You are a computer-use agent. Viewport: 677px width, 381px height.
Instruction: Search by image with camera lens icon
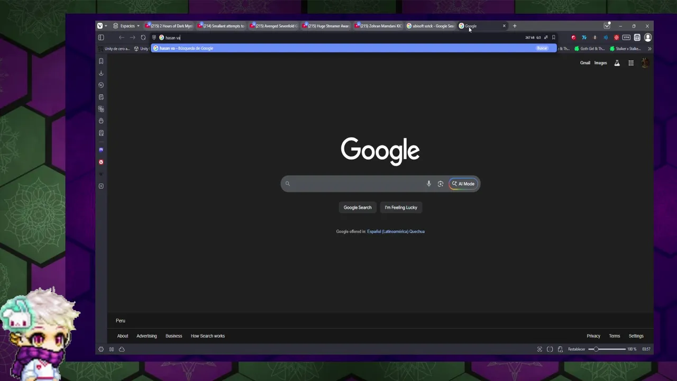441,184
